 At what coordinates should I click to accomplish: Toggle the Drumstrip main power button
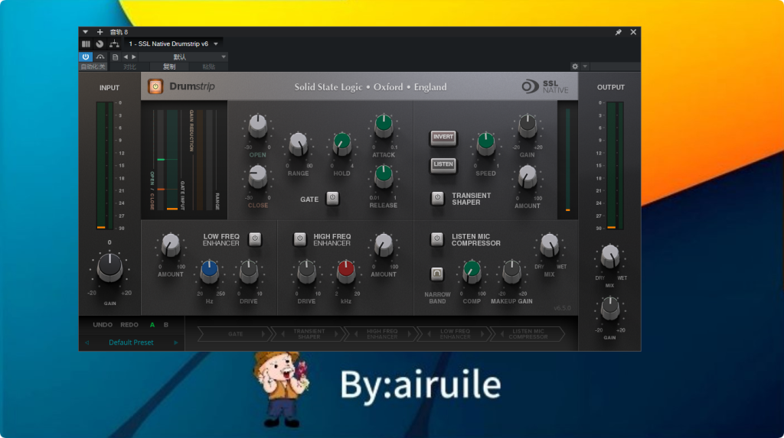[x=155, y=86]
